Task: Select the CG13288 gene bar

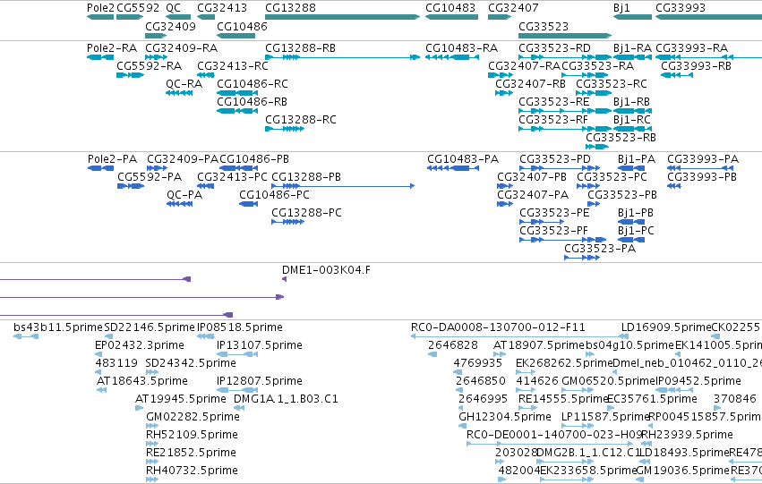Action: point(343,17)
